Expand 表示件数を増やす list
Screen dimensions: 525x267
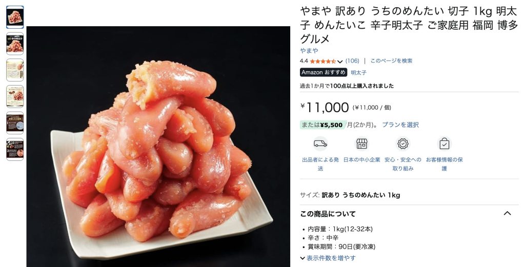[328, 258]
